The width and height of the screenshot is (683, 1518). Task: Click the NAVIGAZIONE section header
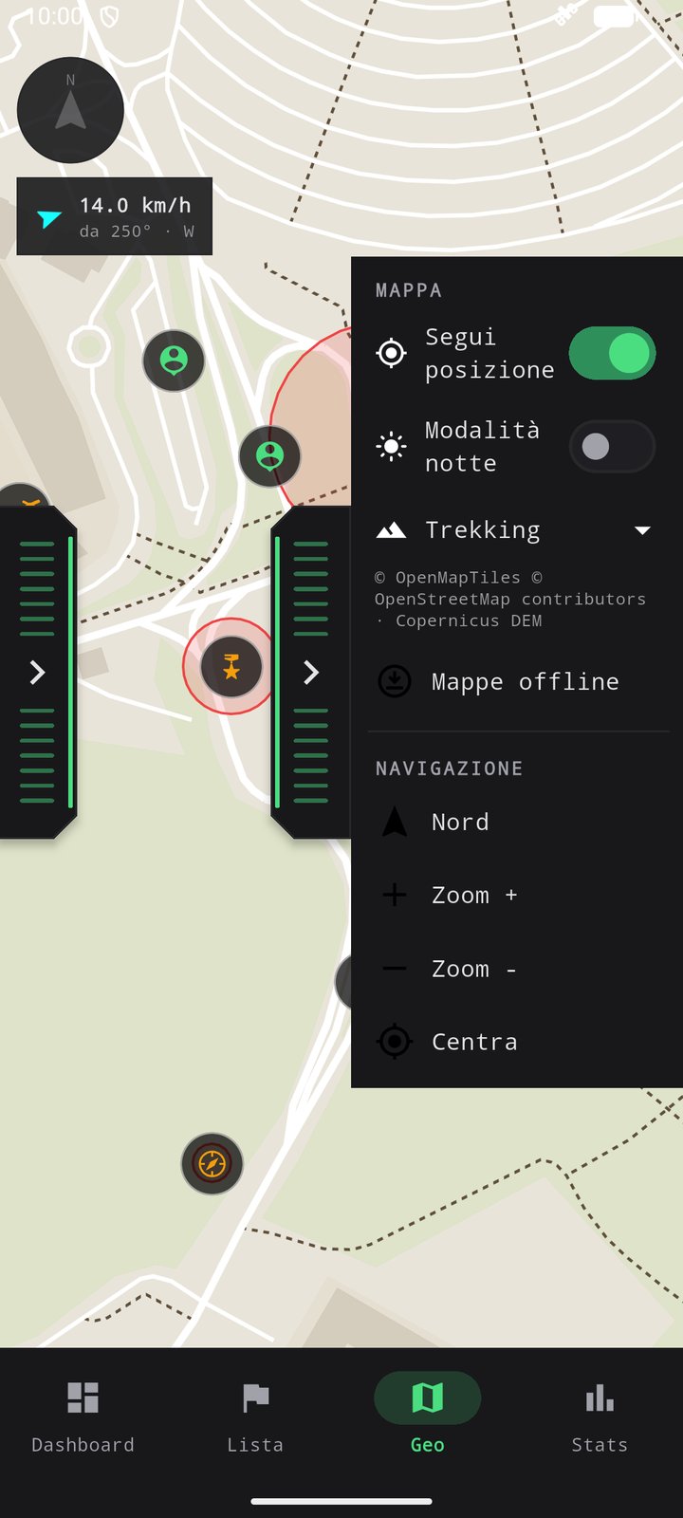point(450,768)
